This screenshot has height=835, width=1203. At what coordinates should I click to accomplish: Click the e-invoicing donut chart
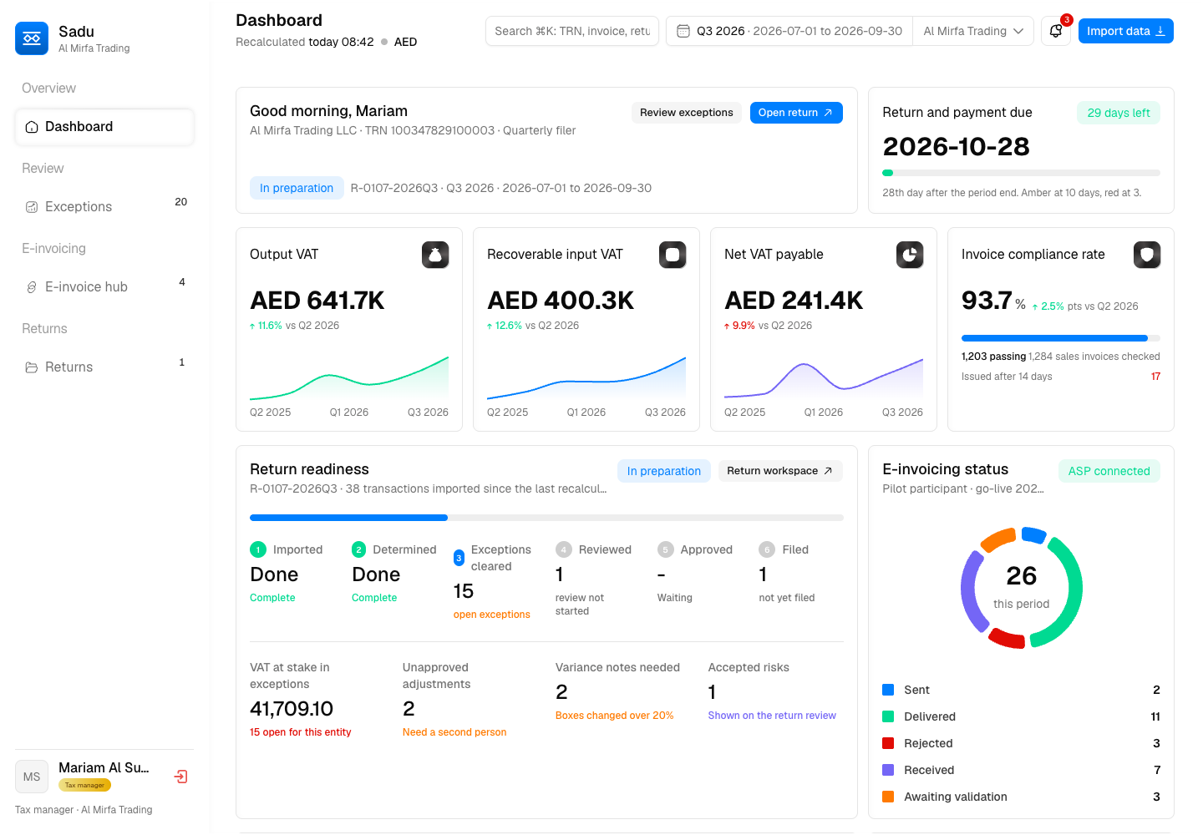pyautogui.click(x=1022, y=588)
